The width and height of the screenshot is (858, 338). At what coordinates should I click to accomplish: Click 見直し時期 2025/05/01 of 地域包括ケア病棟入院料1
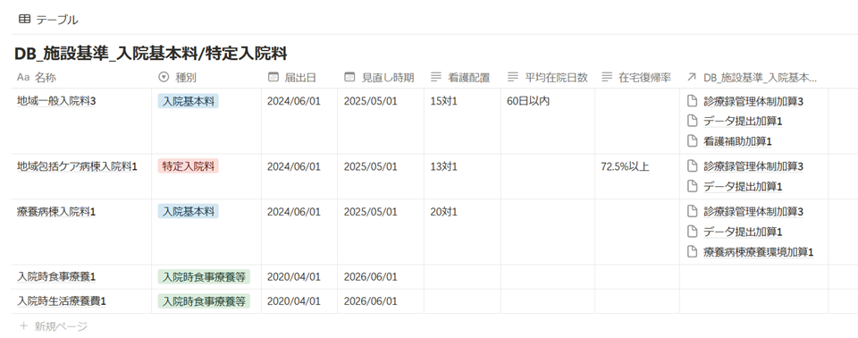click(370, 166)
